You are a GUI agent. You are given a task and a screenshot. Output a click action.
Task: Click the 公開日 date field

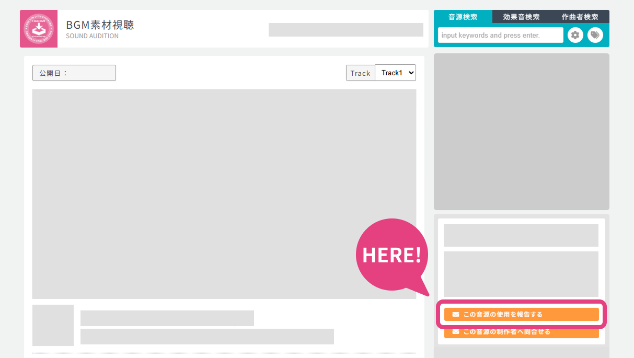[74, 73]
